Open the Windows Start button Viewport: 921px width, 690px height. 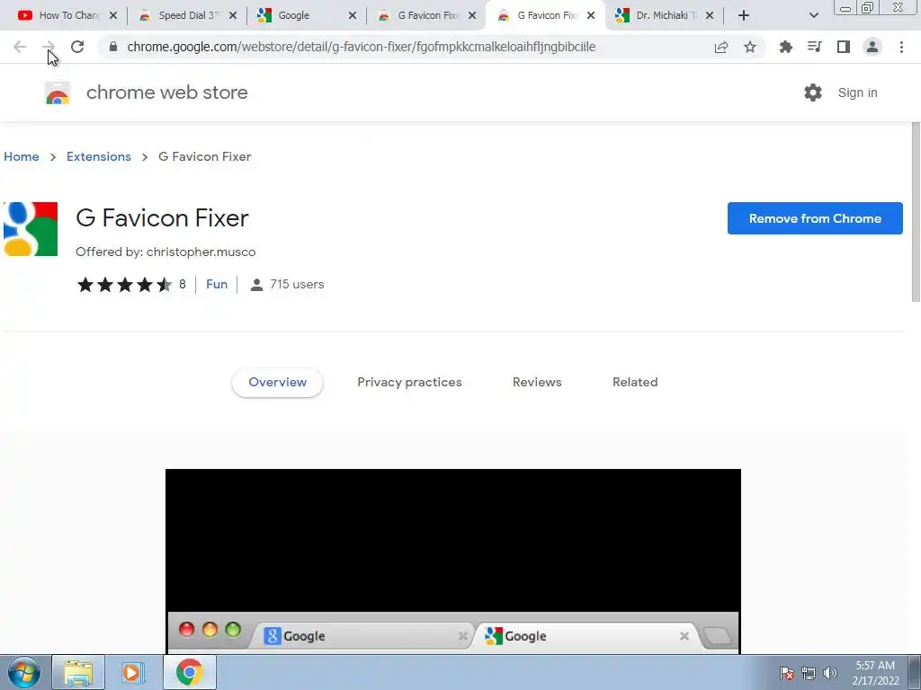24,672
